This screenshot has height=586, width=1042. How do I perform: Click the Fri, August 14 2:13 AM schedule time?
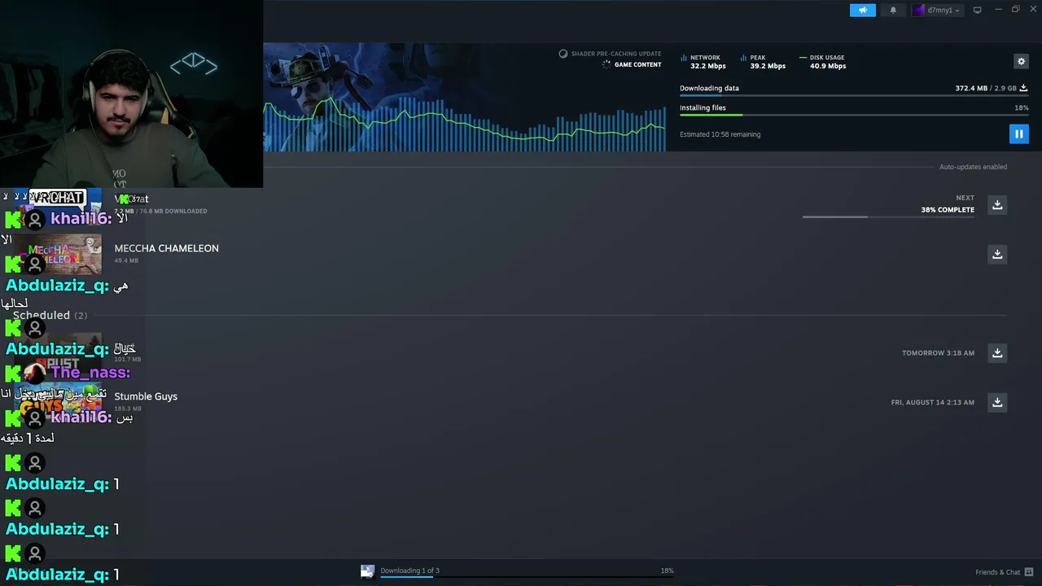[933, 402]
